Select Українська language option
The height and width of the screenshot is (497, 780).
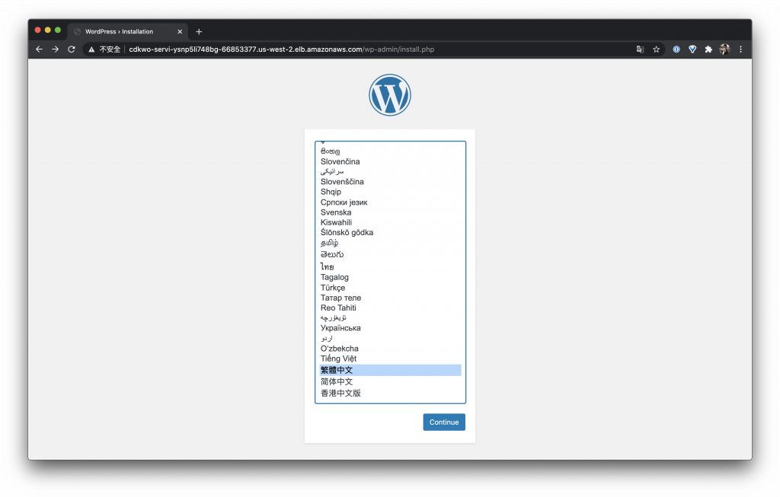click(x=390, y=328)
